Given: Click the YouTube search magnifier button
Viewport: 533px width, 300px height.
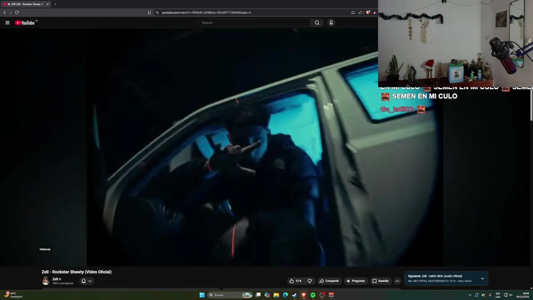Looking at the screenshot, I should click(x=317, y=22).
